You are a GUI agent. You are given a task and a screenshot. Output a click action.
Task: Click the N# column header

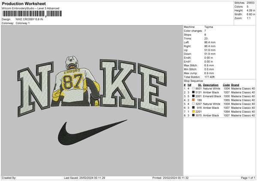[x=189, y=85]
